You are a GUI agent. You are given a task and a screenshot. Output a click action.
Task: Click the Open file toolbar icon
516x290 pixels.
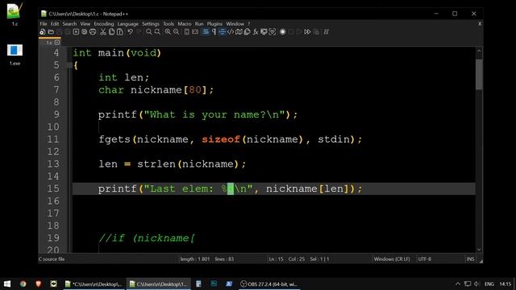[51, 32]
